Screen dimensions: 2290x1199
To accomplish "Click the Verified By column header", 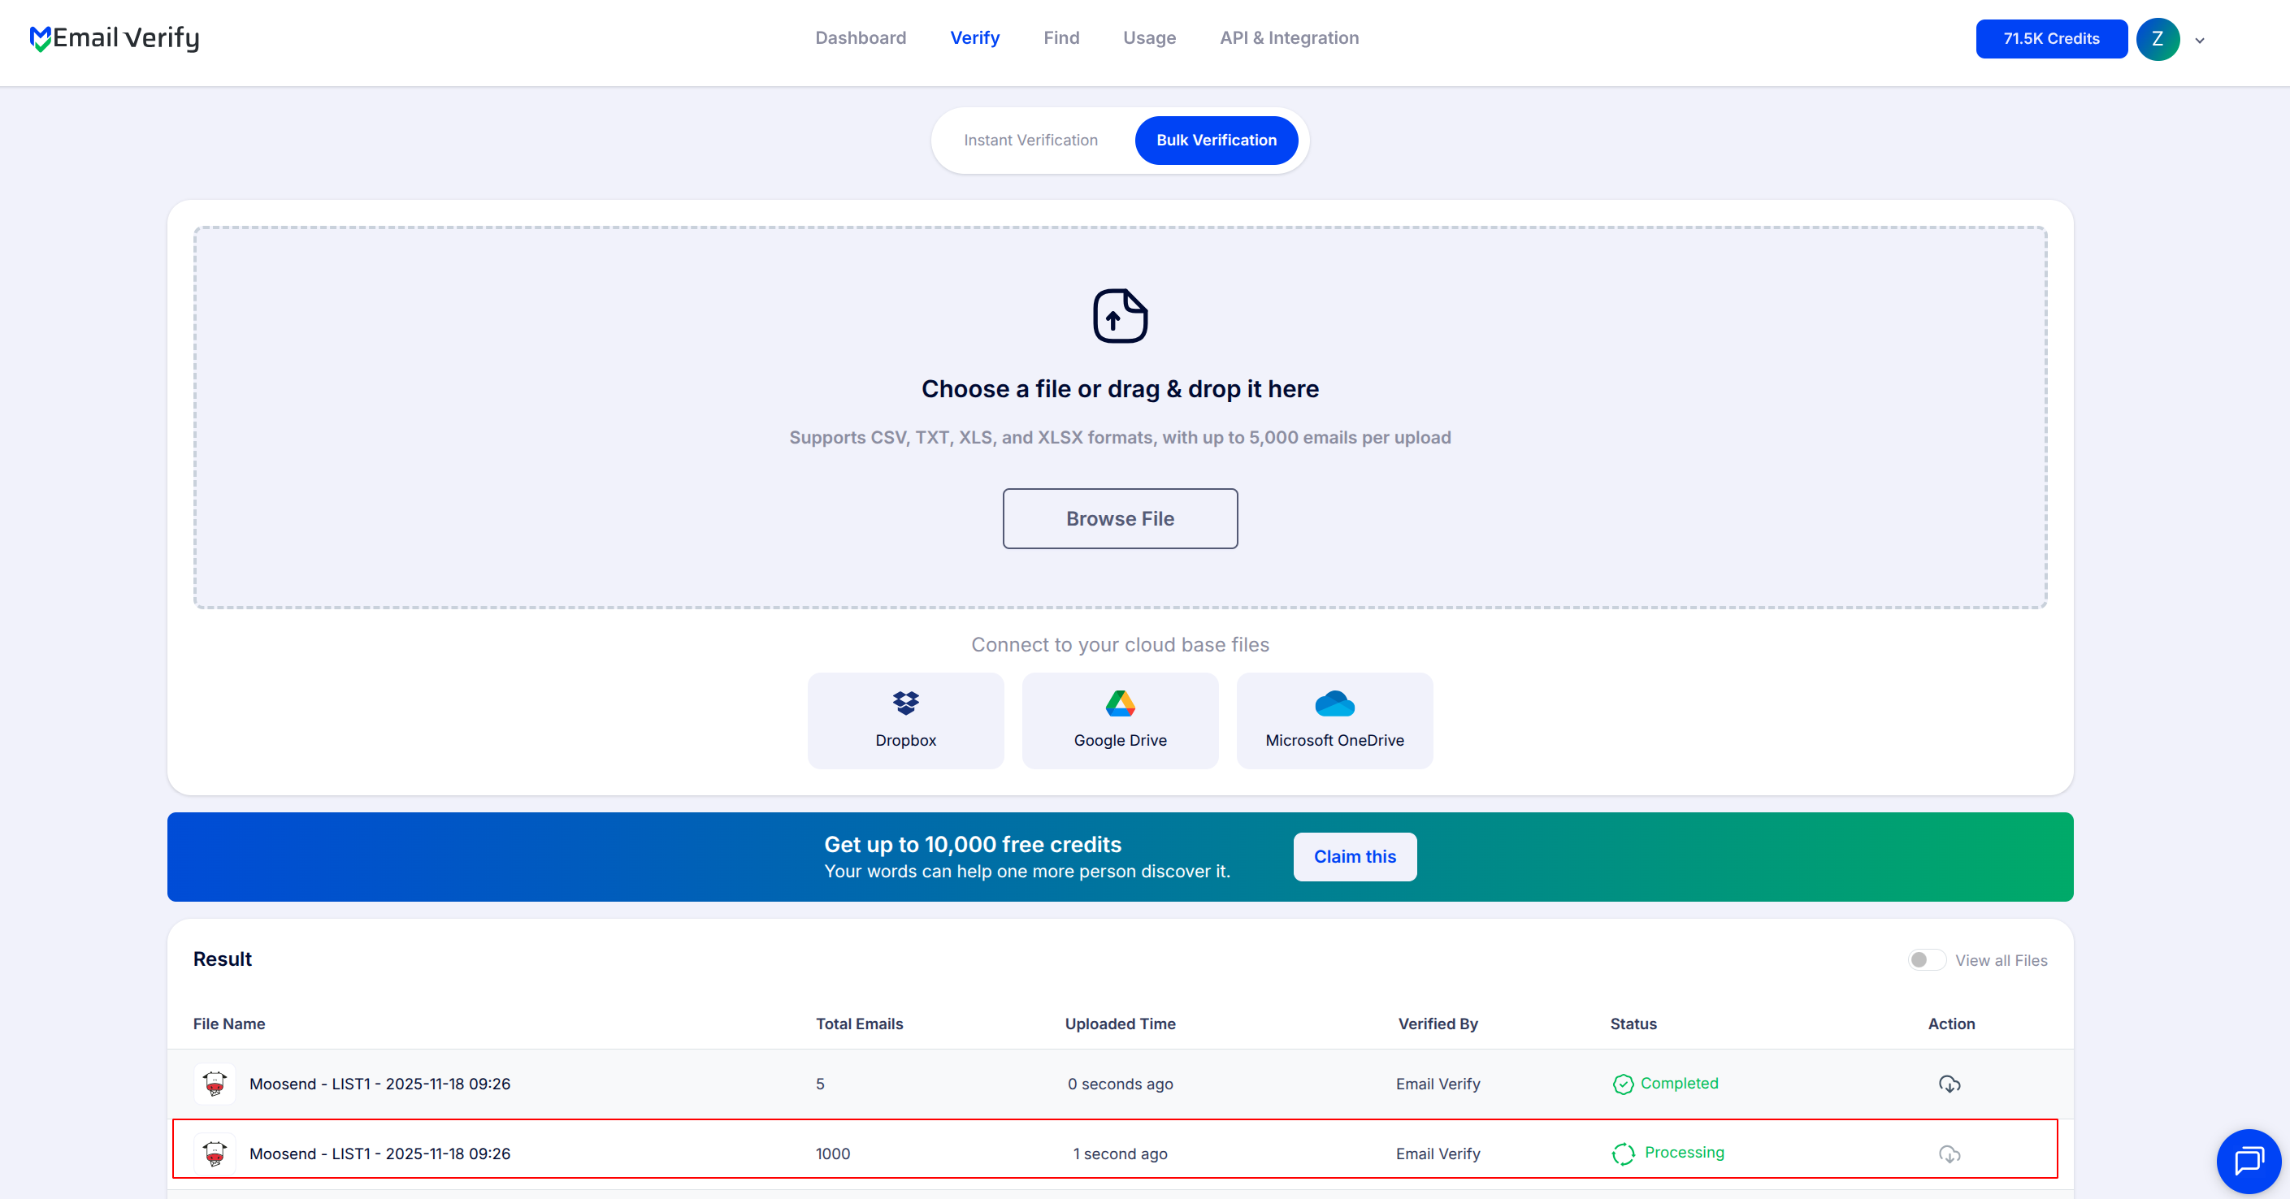I will click(1438, 1024).
